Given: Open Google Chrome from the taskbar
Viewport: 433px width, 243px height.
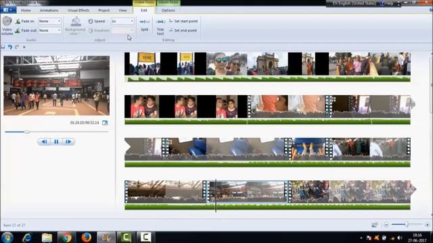Looking at the screenshot, I should click(x=66, y=237).
